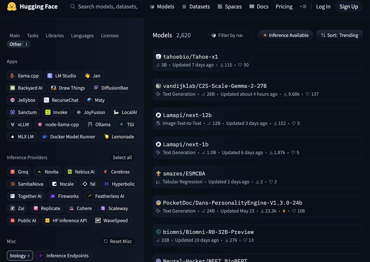Toggle the LM Studio app filter
Viewport: 370px width, 262px height.
(x=62, y=76)
